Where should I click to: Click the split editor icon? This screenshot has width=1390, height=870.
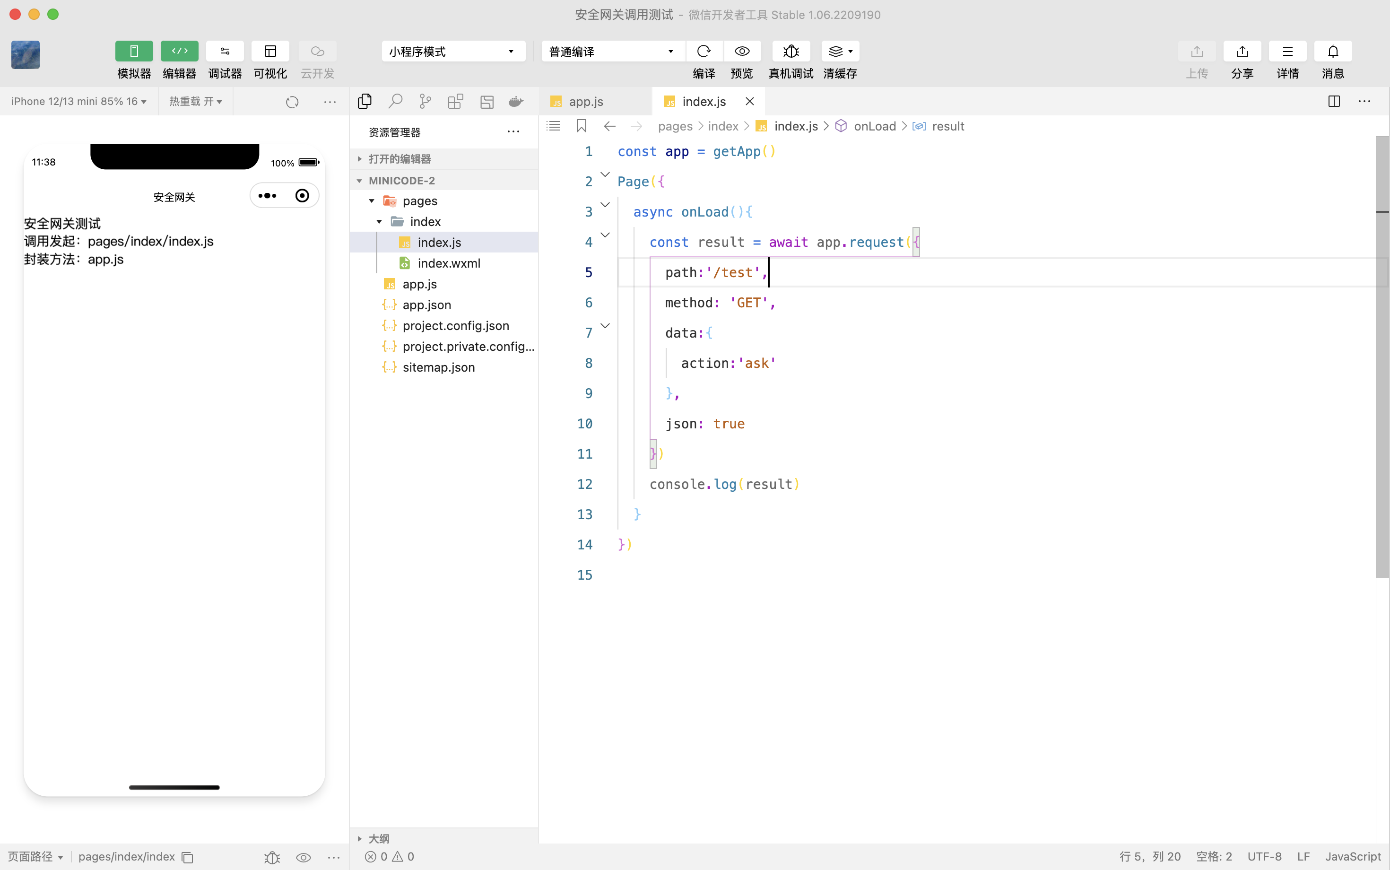click(1334, 101)
